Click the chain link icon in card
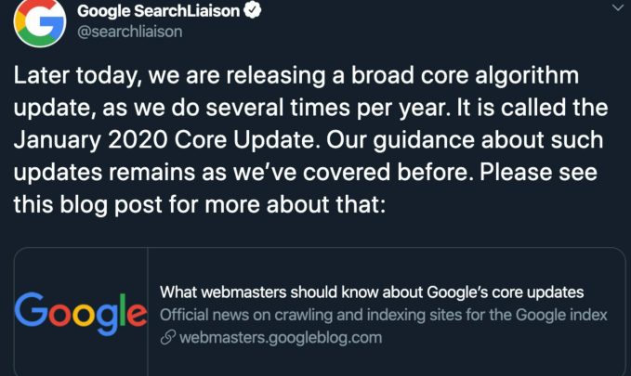Image resolution: width=631 pixels, height=376 pixels. 167,338
